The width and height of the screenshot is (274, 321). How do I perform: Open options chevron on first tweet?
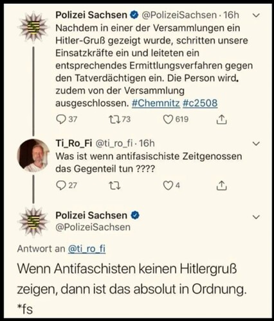click(257, 15)
